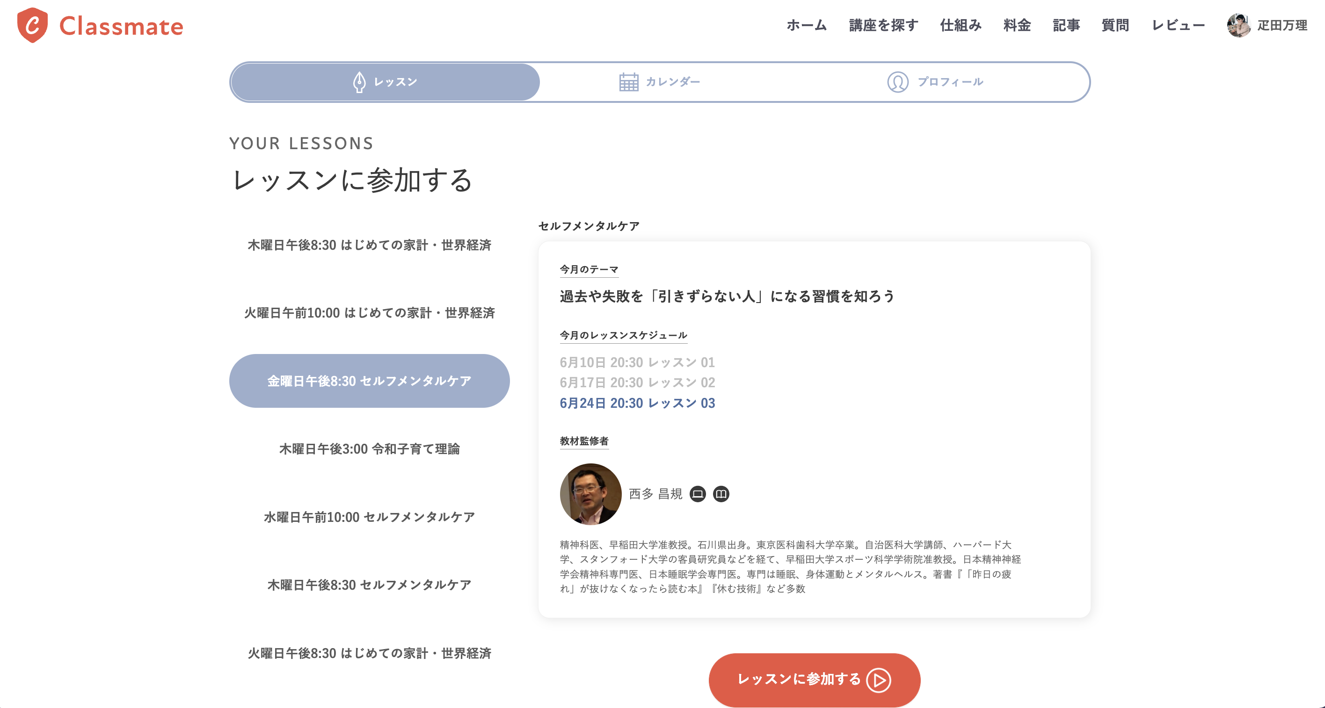Open 講座を探す in top navigation
Image resolution: width=1325 pixels, height=708 pixels.
(x=883, y=25)
